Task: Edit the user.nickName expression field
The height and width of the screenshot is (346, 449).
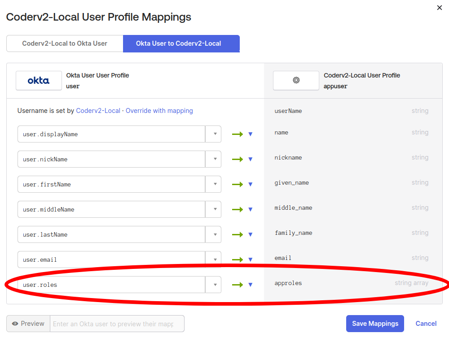Action: click(x=111, y=159)
